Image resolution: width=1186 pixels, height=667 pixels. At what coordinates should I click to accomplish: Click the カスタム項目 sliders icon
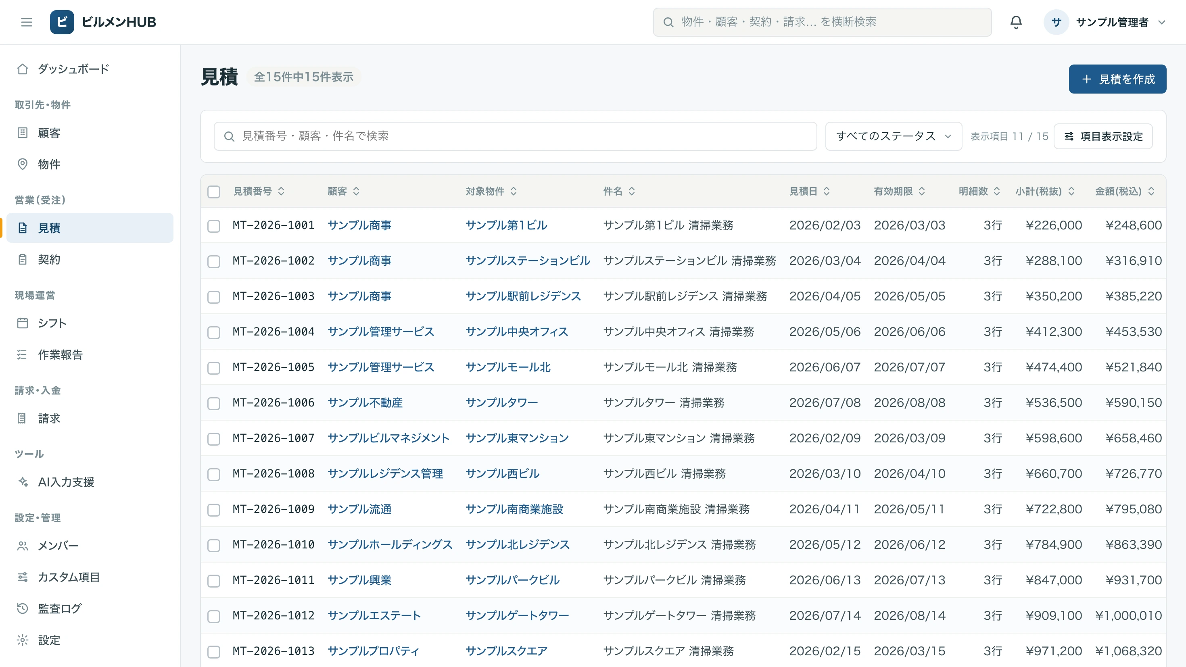point(23,577)
